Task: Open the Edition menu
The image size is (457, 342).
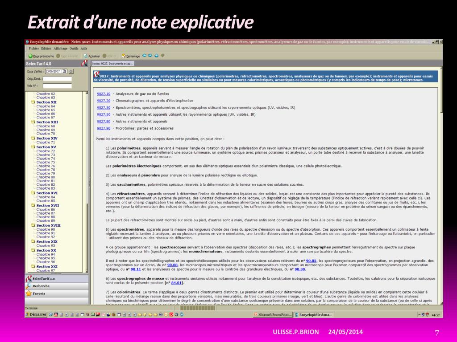Action: [46, 49]
